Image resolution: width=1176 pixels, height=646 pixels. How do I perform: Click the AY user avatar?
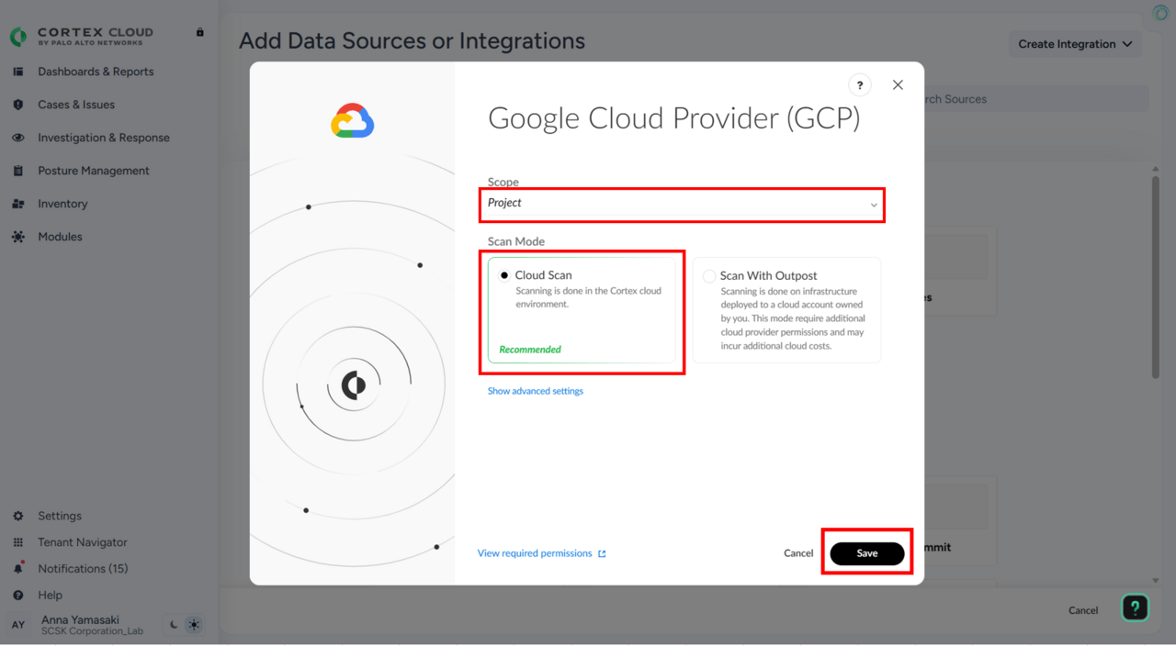coord(18,625)
